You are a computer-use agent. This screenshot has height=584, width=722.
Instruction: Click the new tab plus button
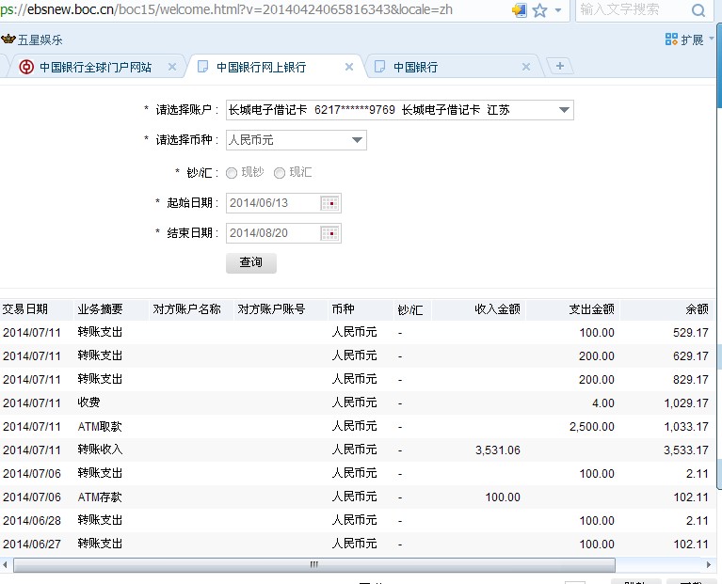click(560, 66)
